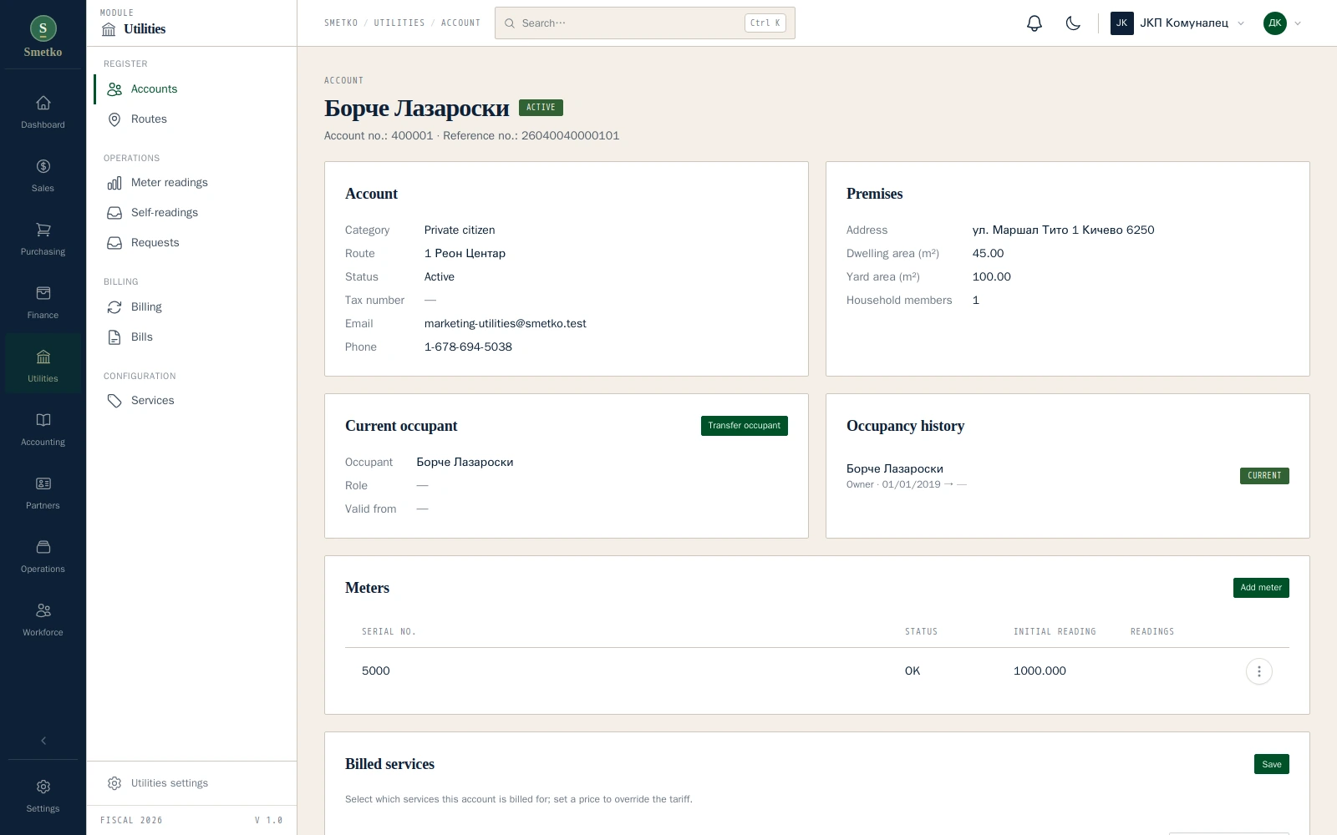This screenshot has height=835, width=1337.
Task: Click the Transfer occupant button
Action: click(x=744, y=426)
